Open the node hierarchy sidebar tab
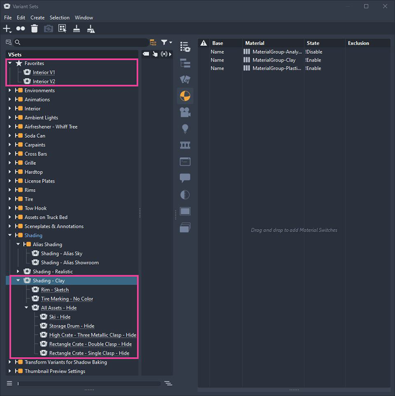Viewport: 395px width, 396px height. pos(185,63)
